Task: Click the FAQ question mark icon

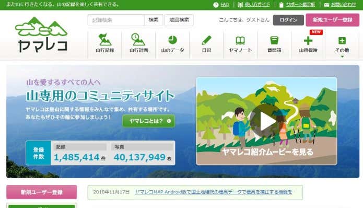Action: click(216, 5)
